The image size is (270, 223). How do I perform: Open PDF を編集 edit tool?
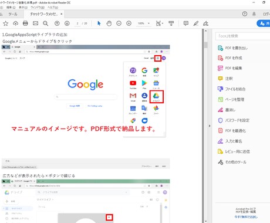[230, 68]
